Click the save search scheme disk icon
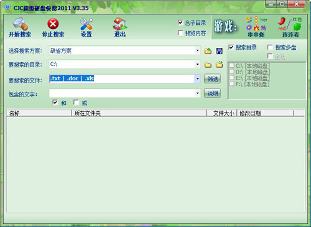 click(x=219, y=51)
